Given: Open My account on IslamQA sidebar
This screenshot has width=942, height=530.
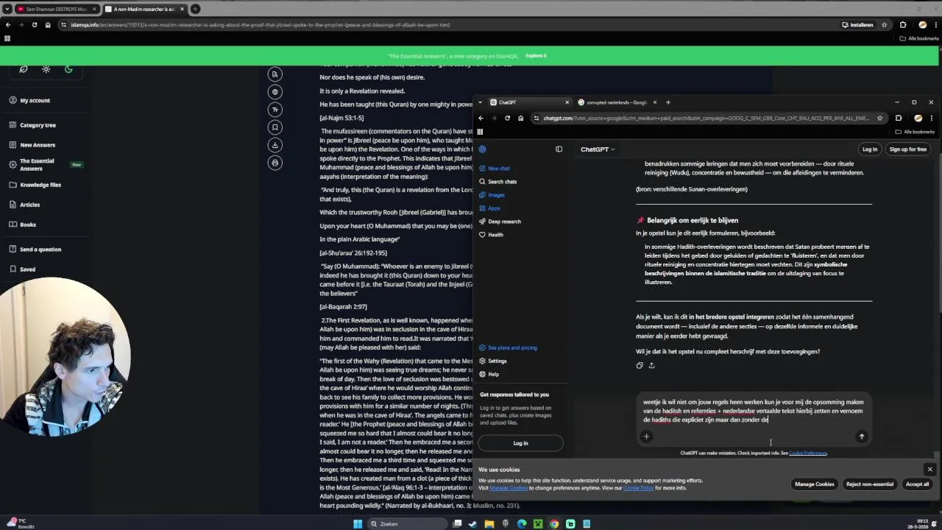Looking at the screenshot, I should (x=29, y=100).
